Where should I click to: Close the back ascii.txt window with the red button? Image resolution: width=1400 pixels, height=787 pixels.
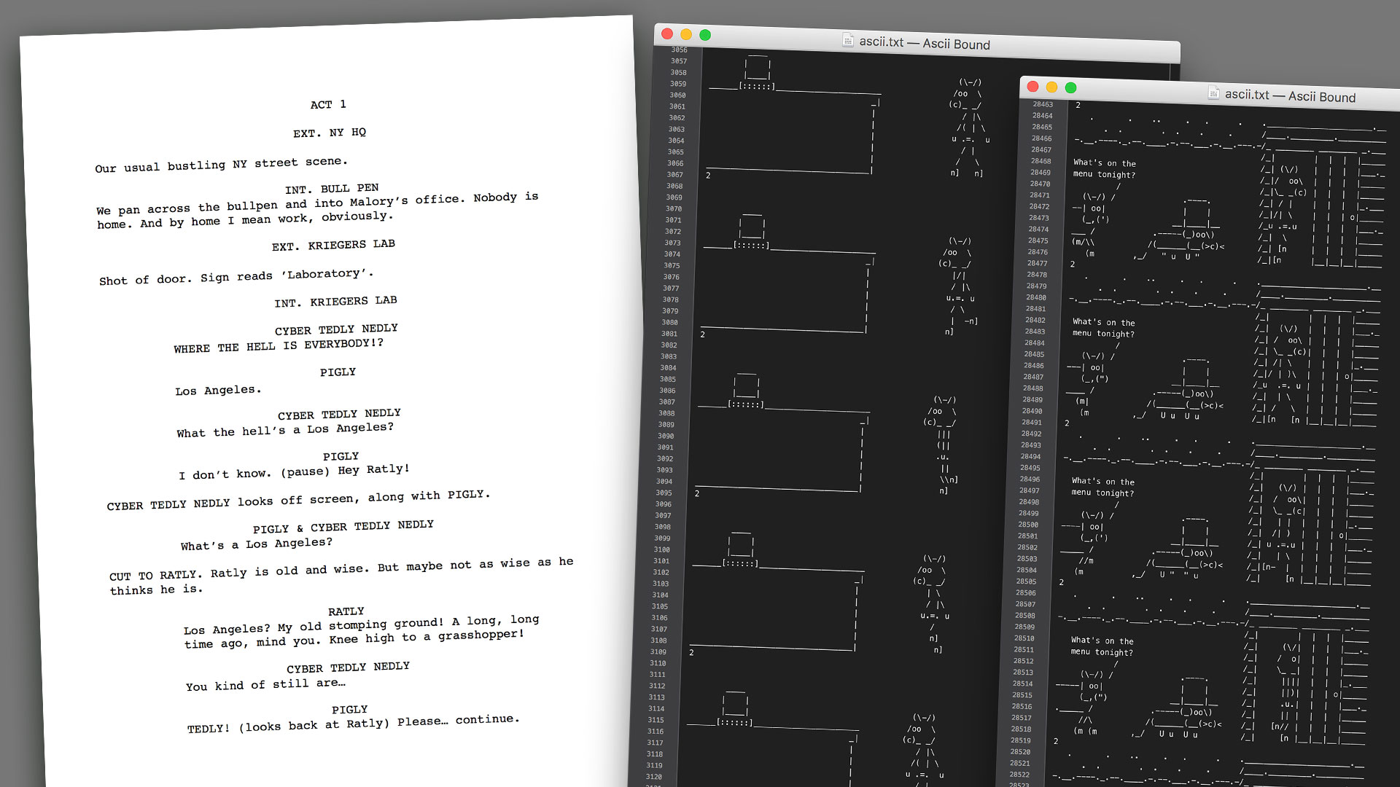[667, 34]
